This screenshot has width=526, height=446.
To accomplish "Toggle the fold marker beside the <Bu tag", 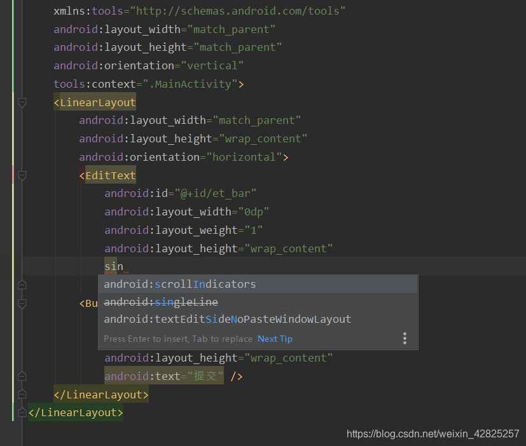I will tap(22, 304).
